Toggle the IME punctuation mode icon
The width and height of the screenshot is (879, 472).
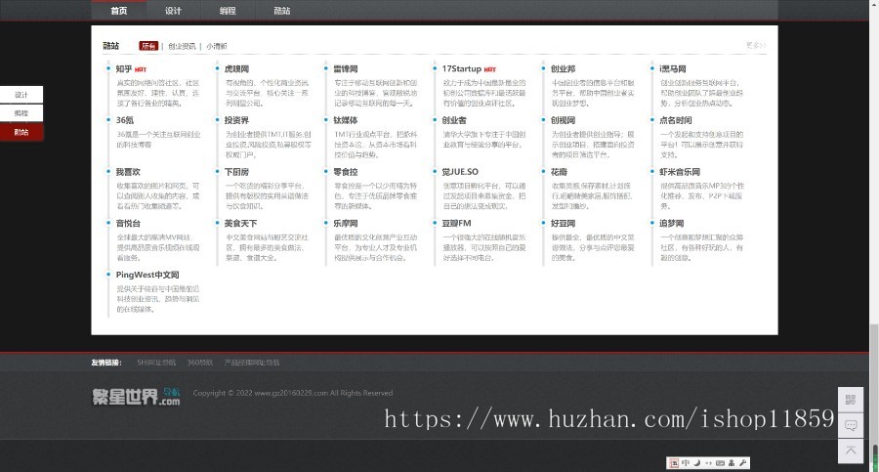click(x=708, y=463)
